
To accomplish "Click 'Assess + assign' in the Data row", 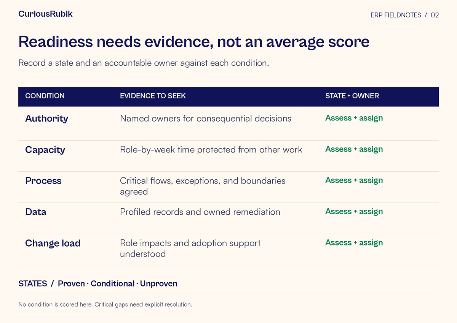I will coord(354,212).
